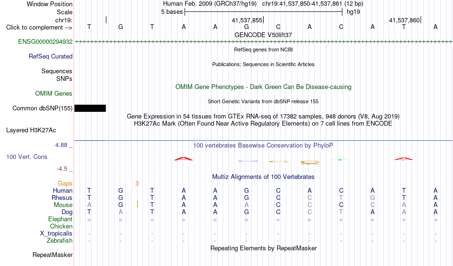
Task: Click 'Multiz Alignments of 100 Vertebrates' title
Action: click(x=263, y=177)
